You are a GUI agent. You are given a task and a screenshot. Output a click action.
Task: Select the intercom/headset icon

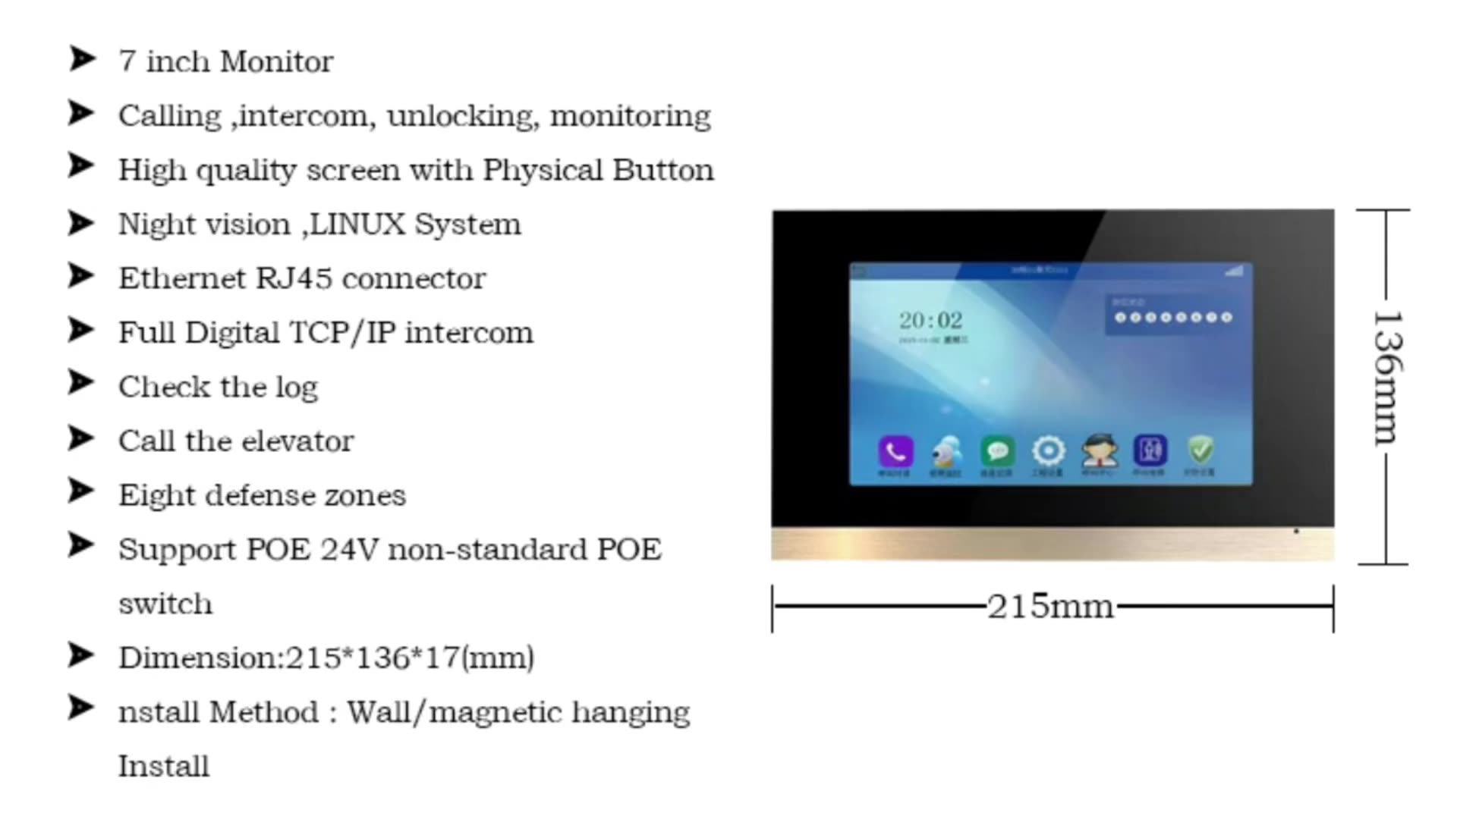(892, 452)
